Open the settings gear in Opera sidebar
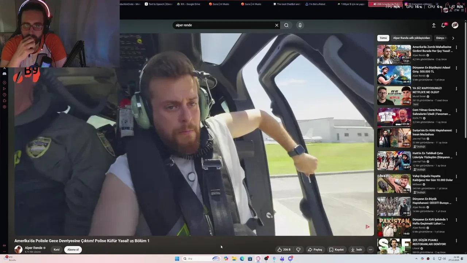The image size is (467, 263). [4, 107]
